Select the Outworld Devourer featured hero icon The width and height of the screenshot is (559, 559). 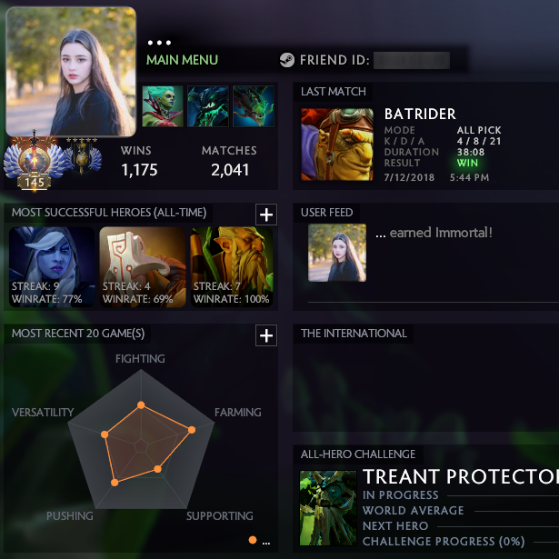tap(208, 106)
